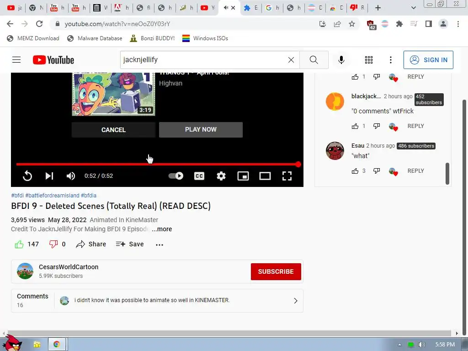The width and height of the screenshot is (468, 351).
Task: Open Chrome three-dot menu
Action: tap(458, 24)
